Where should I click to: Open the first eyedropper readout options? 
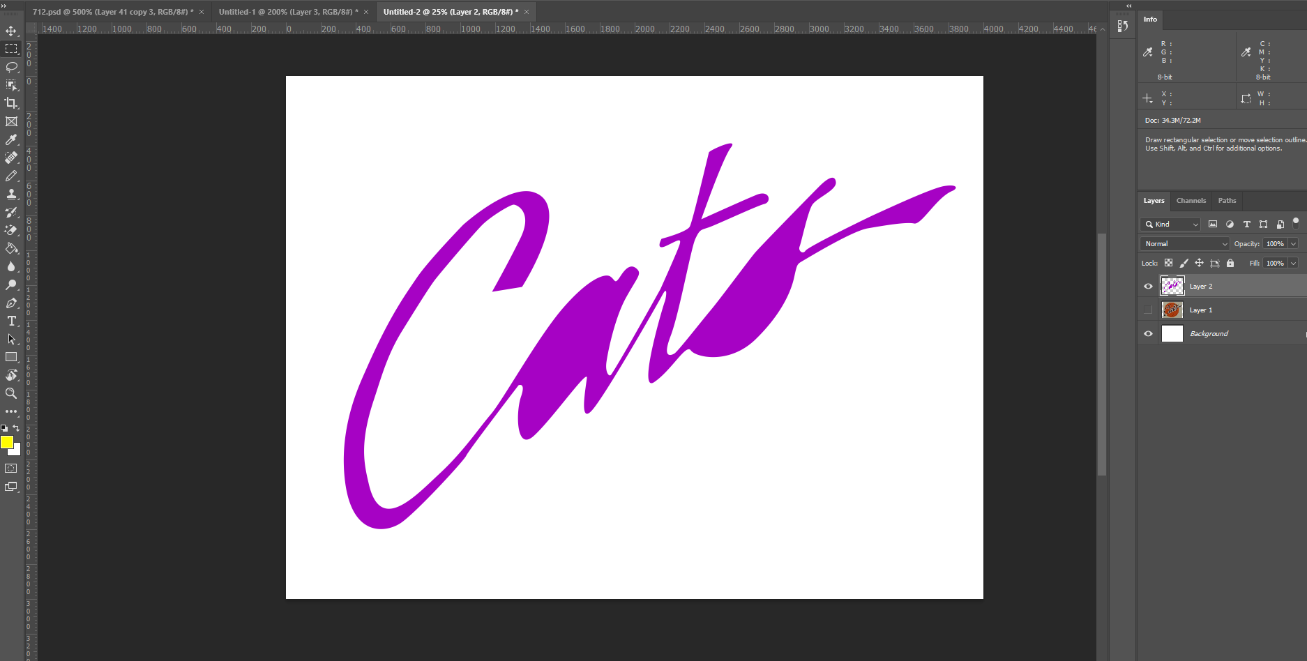pos(1148,52)
